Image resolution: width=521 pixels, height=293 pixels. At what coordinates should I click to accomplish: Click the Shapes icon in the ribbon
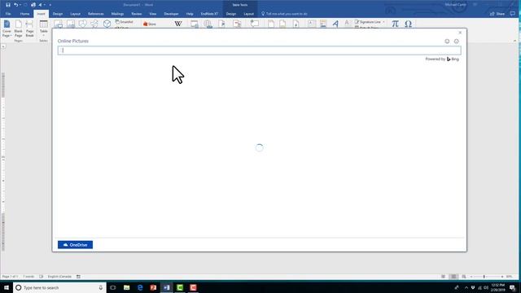82,24
